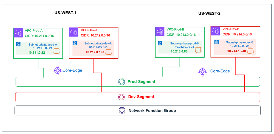Screen dimensions: 274x134
Task: Select the green Prod-Segment icon
Action: (122, 82)
